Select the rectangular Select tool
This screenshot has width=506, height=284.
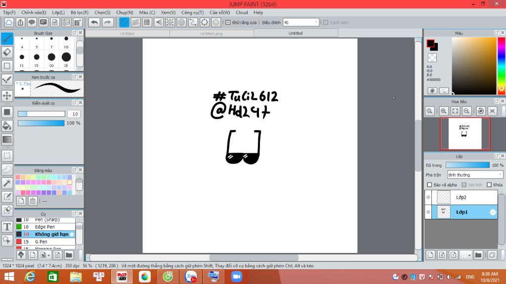tap(7, 156)
